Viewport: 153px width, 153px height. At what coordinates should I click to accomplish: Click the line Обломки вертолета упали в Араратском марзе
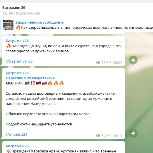(48, 114)
